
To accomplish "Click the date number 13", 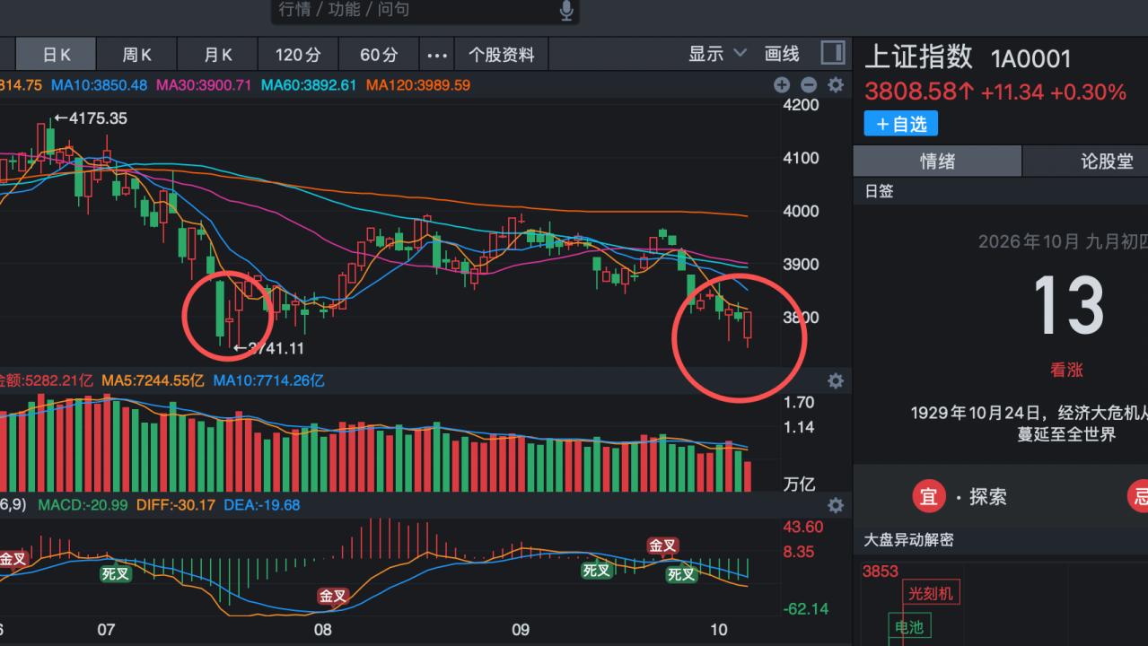I will coord(1068,305).
